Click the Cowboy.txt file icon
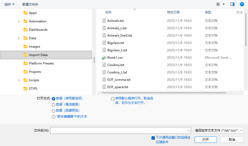The width and height of the screenshot is (248, 146). [x=104, y=65]
